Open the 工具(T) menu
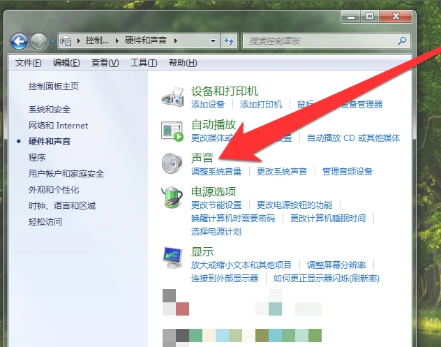The image size is (441, 347). 144,63
